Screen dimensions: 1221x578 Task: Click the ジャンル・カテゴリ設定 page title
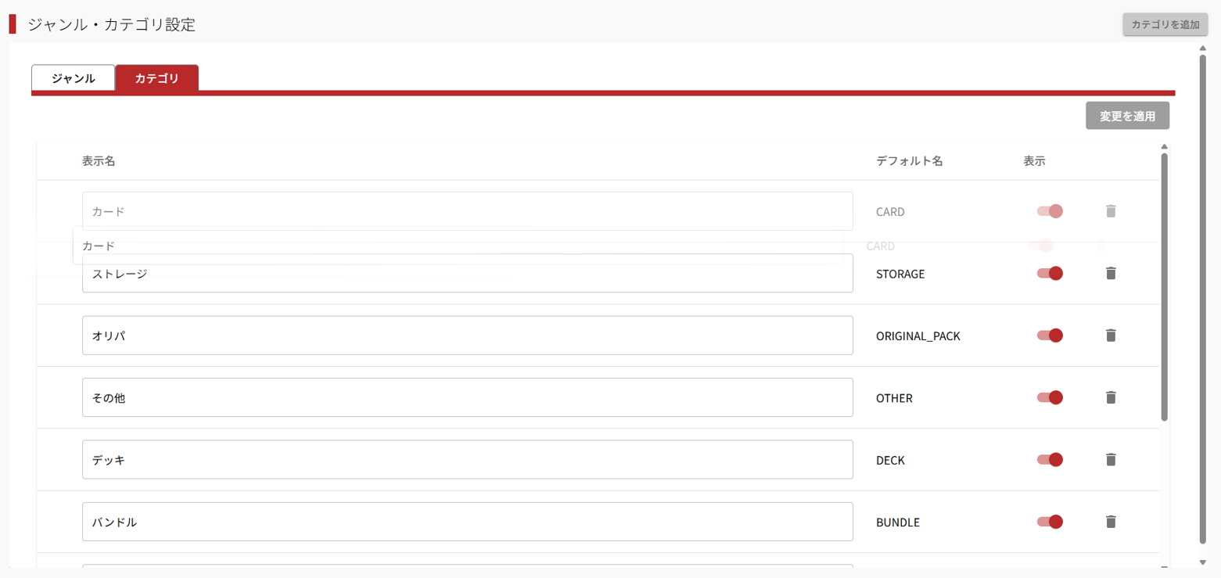point(111,24)
